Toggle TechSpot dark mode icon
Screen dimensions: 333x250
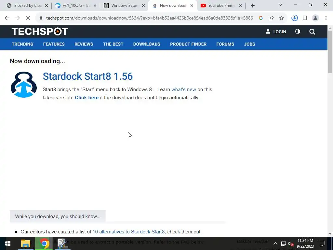(298, 32)
